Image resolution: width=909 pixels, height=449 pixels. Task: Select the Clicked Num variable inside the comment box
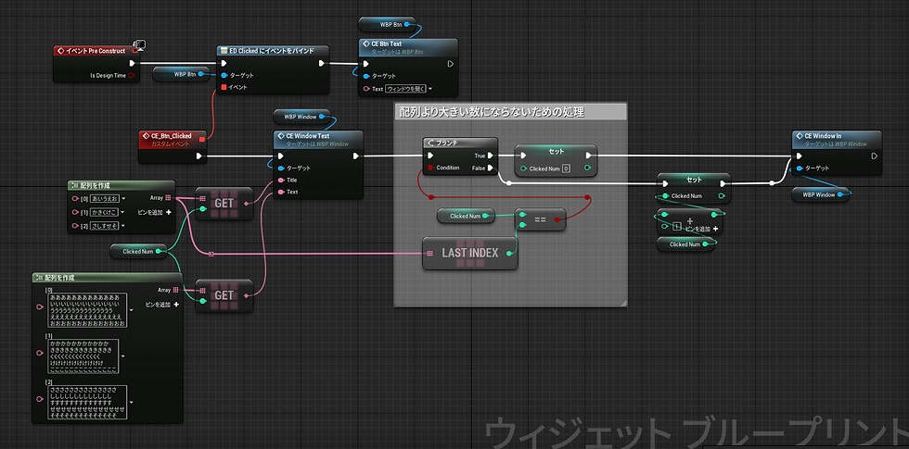(466, 216)
